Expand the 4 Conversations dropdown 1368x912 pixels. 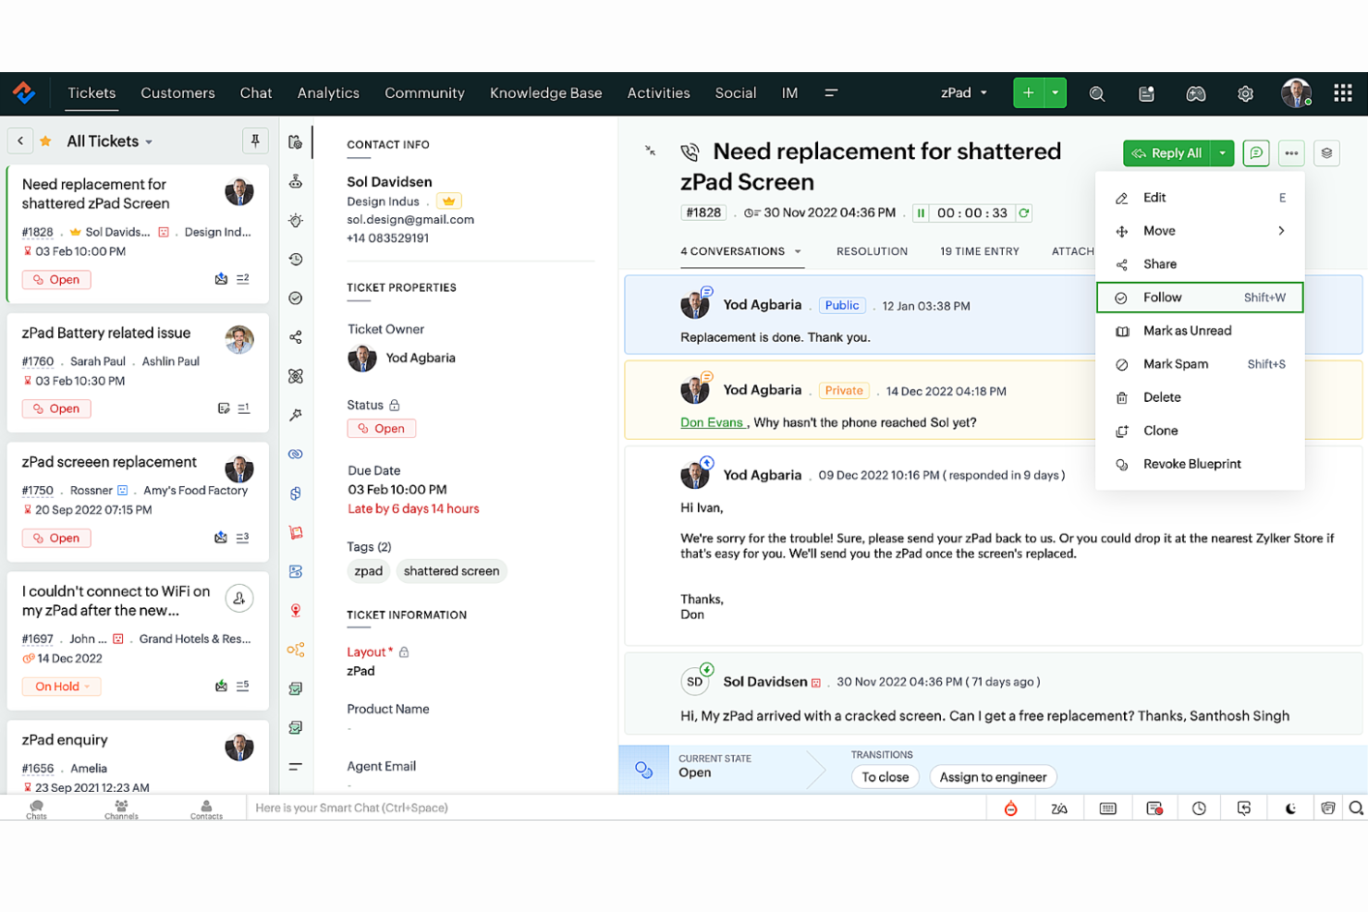tap(797, 250)
